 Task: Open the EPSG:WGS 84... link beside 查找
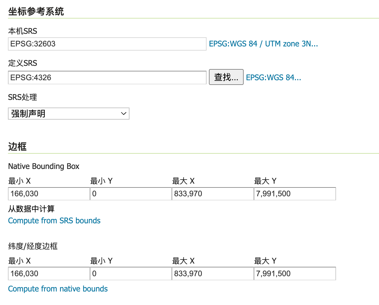coord(273,78)
